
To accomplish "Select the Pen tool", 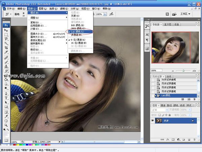I will click(6, 94).
